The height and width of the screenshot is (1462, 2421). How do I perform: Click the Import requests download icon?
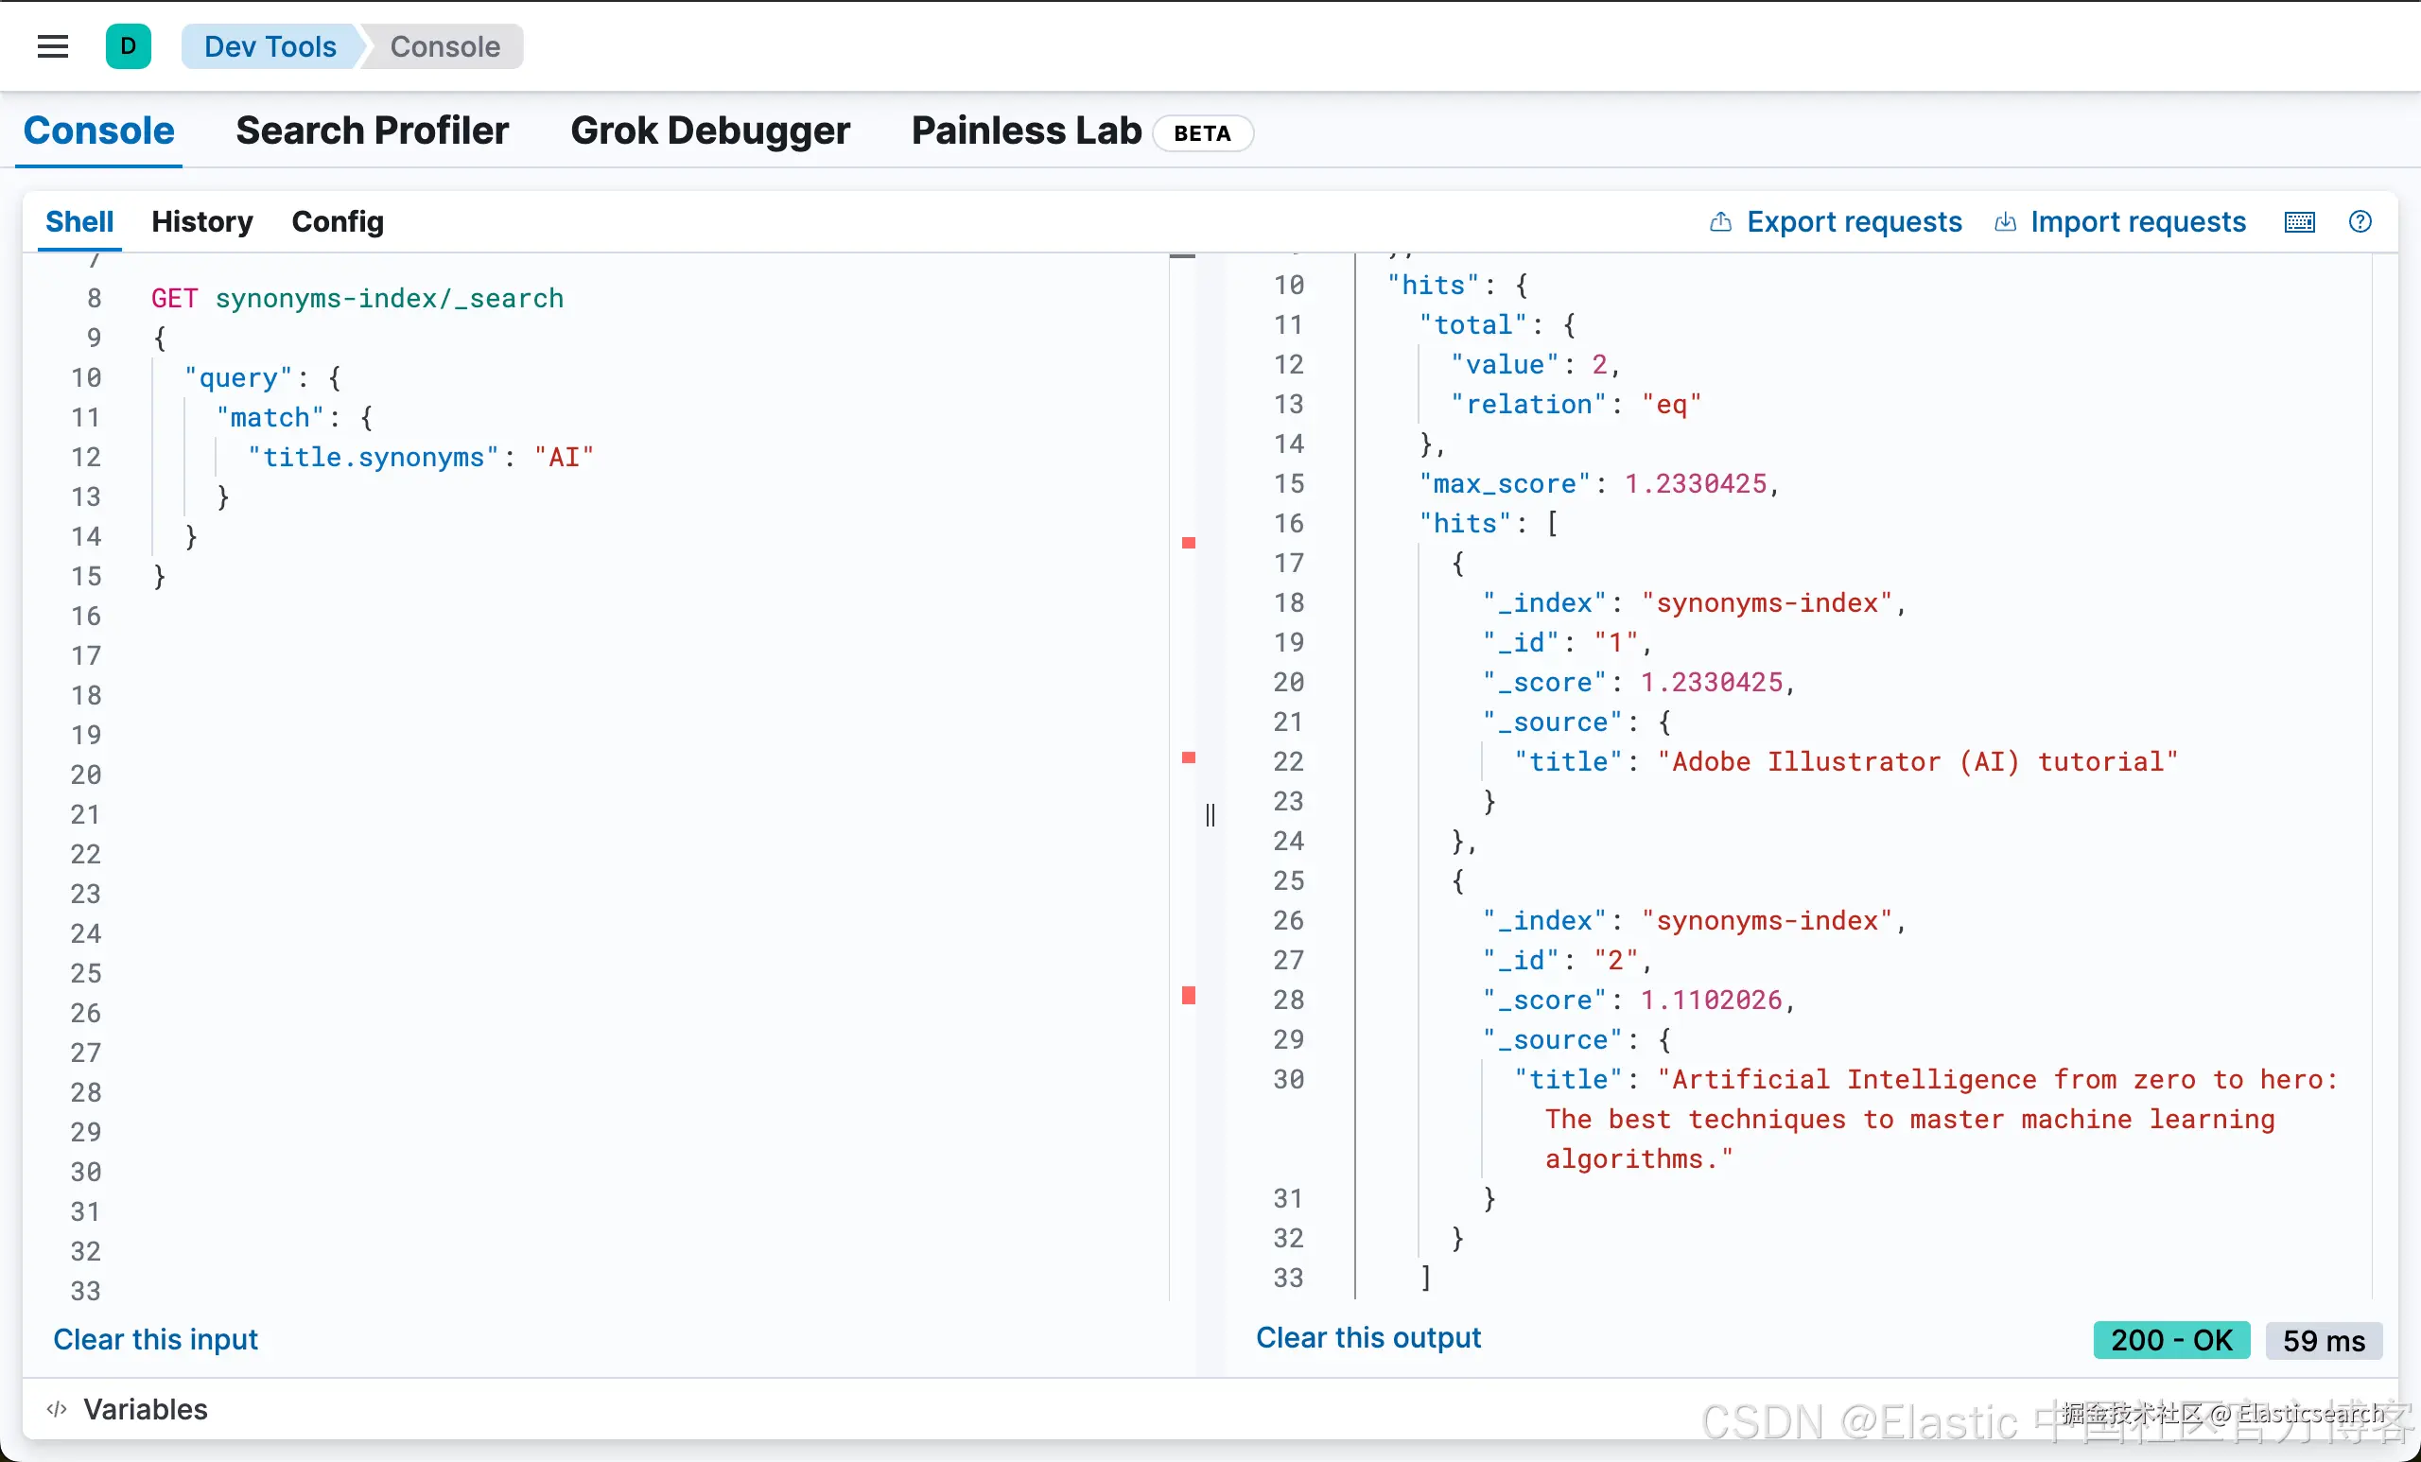coord(2004,222)
